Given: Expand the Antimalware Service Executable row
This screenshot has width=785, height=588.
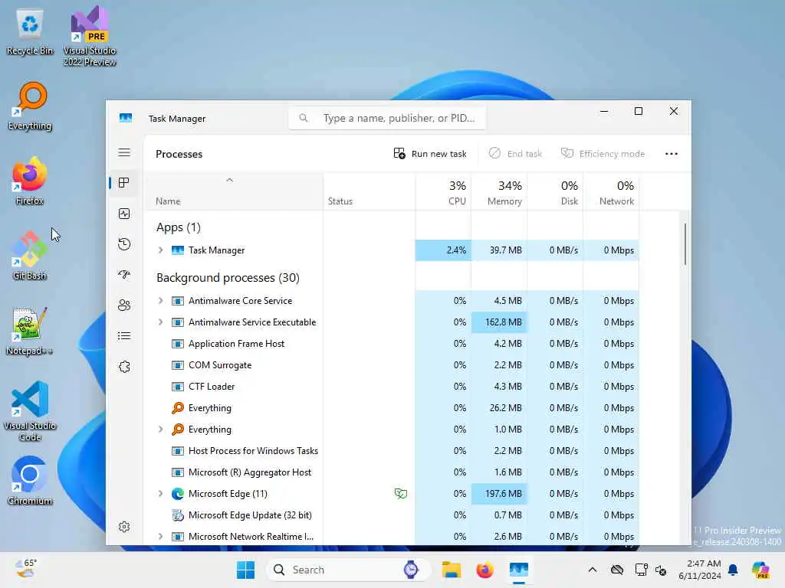Looking at the screenshot, I should [161, 322].
